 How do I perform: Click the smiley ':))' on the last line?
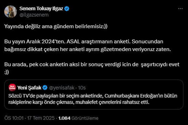7,72
